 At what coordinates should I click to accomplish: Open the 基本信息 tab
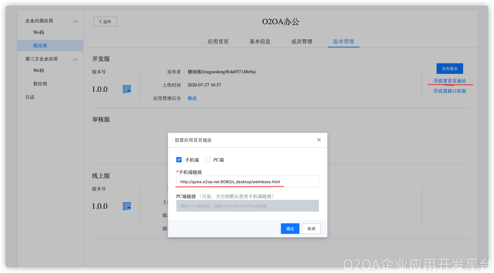pyautogui.click(x=260, y=41)
